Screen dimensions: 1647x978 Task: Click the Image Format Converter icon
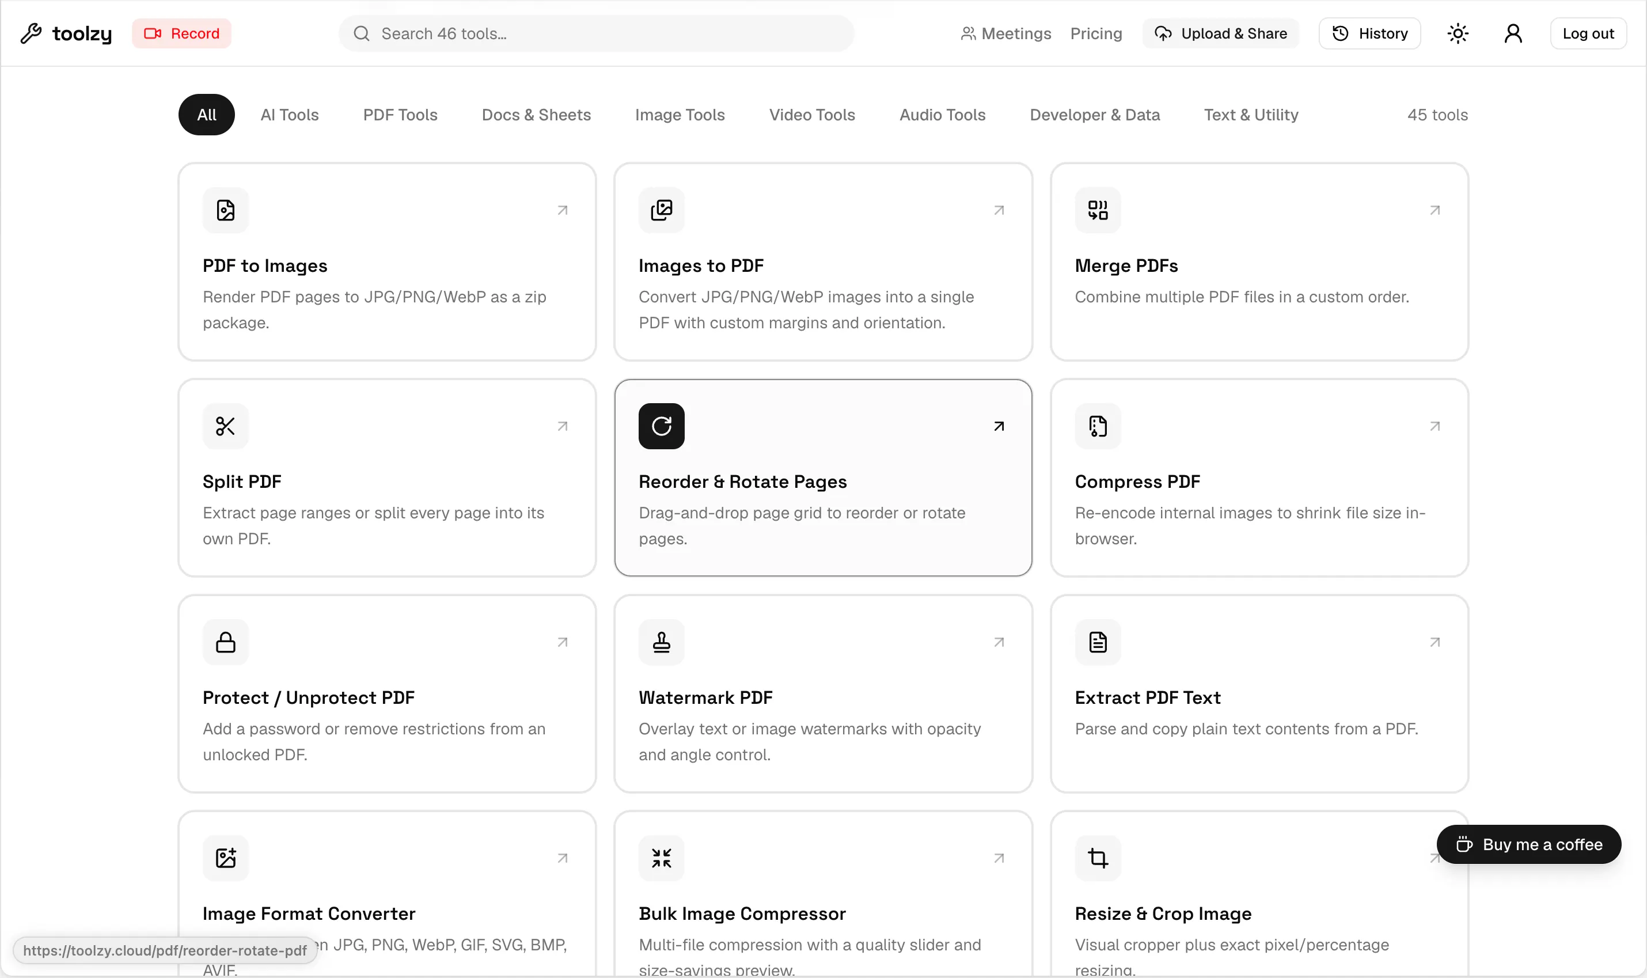225,858
